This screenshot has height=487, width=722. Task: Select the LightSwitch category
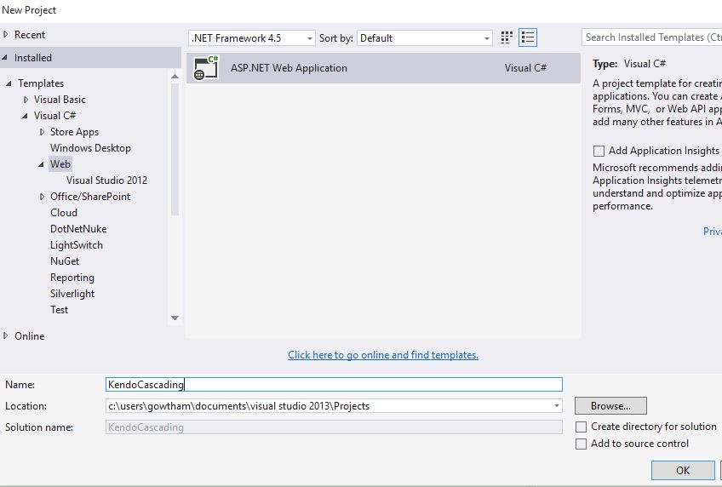(x=77, y=245)
